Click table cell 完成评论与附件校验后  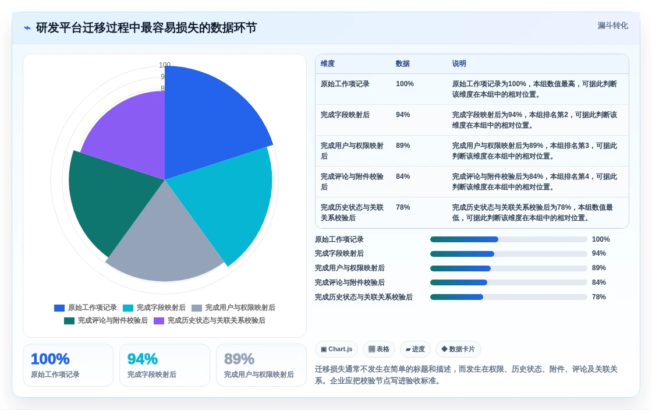352,182
